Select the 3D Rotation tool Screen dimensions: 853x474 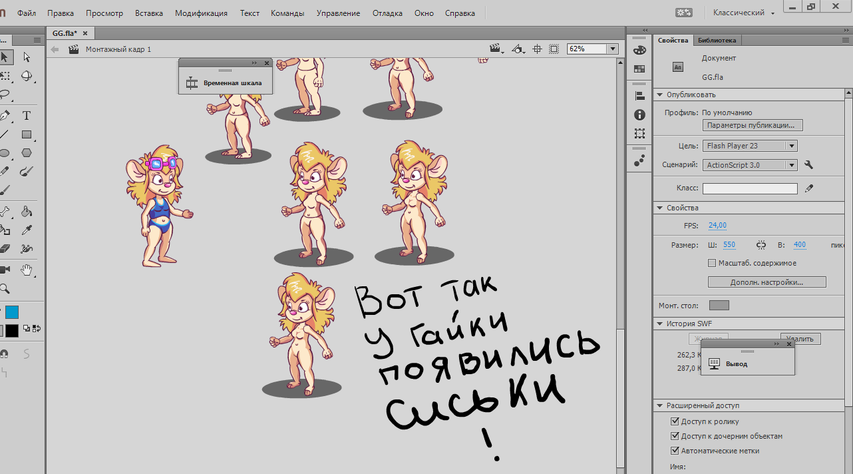[x=27, y=76]
